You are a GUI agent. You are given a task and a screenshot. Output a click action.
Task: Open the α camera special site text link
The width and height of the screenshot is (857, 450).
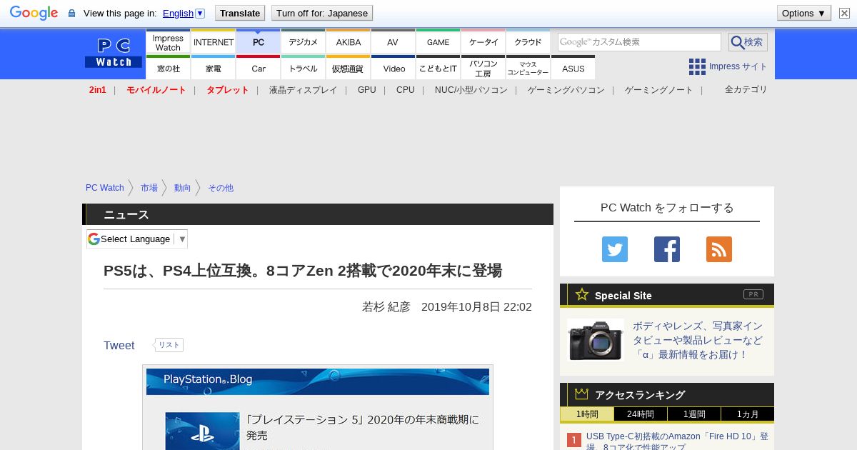coord(698,340)
